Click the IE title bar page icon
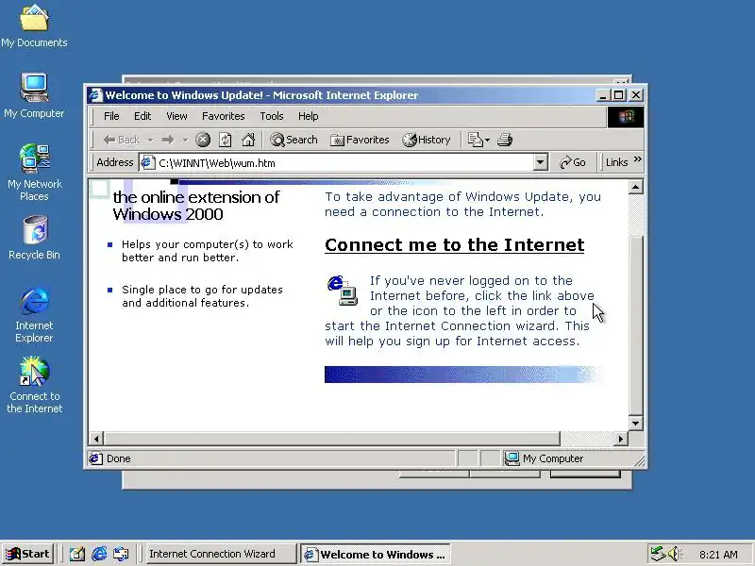Viewport: 755px width, 566px height. (x=95, y=95)
